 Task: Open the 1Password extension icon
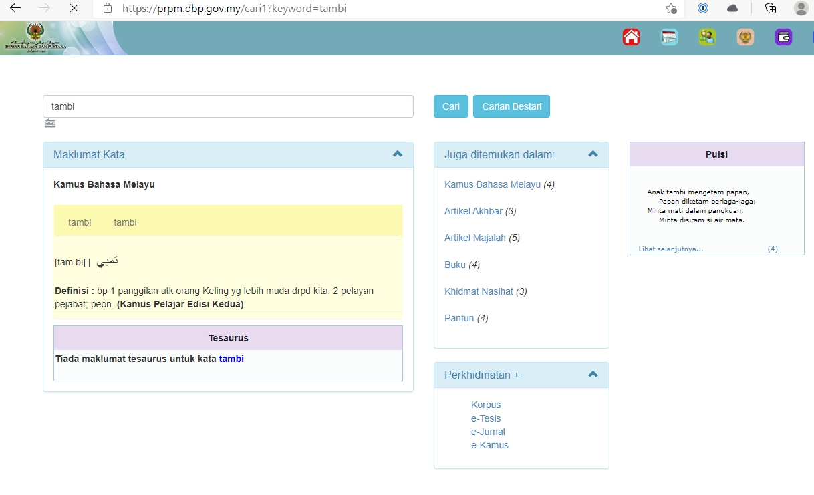point(702,9)
